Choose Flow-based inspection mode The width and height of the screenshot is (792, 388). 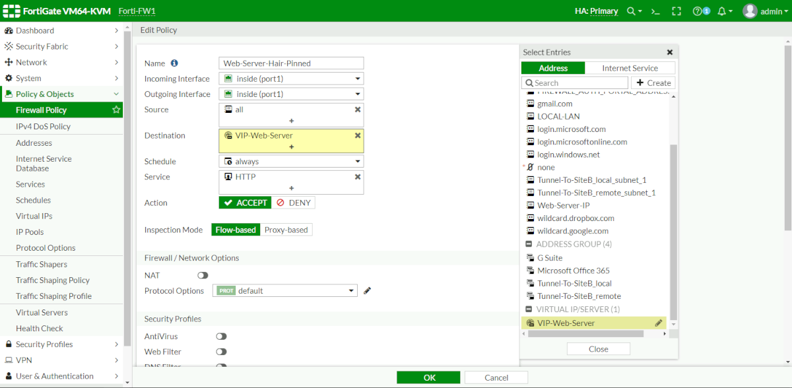236,230
